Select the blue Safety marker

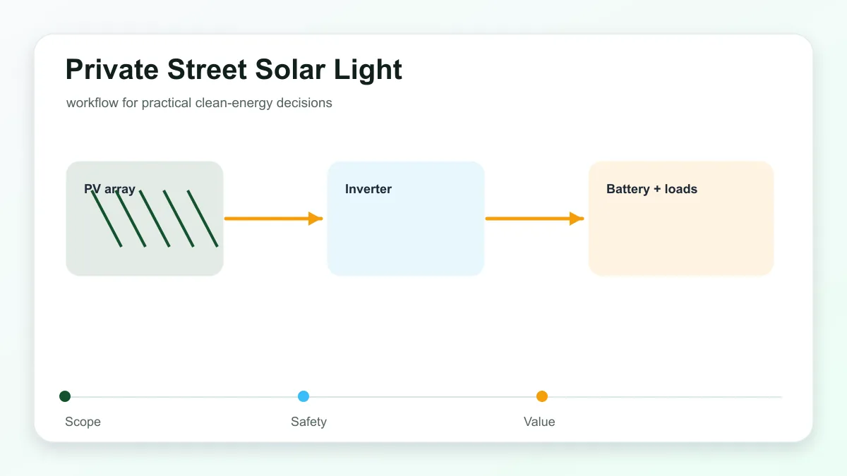pos(304,396)
